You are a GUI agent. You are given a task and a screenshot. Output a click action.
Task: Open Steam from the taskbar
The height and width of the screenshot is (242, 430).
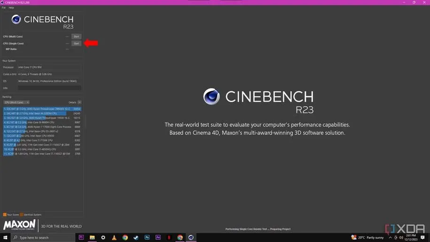point(136,238)
